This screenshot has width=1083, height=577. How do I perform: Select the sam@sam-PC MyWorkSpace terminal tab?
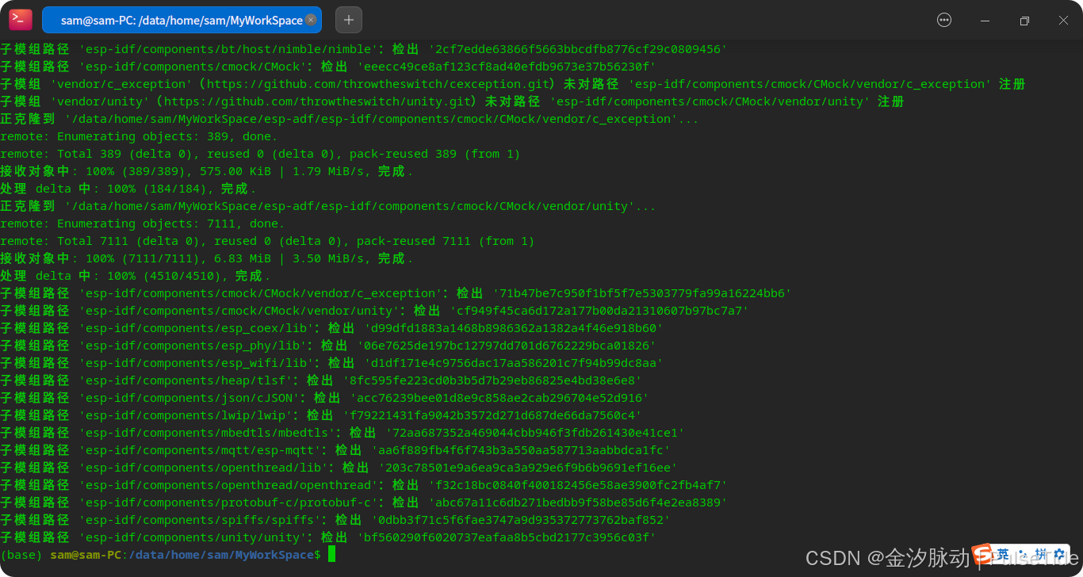coord(182,20)
